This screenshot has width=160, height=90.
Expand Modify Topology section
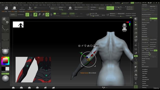click(x=146, y=58)
